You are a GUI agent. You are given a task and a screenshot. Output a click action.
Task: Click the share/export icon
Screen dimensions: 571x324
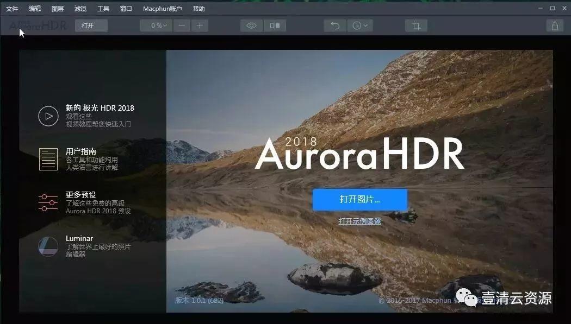point(555,26)
